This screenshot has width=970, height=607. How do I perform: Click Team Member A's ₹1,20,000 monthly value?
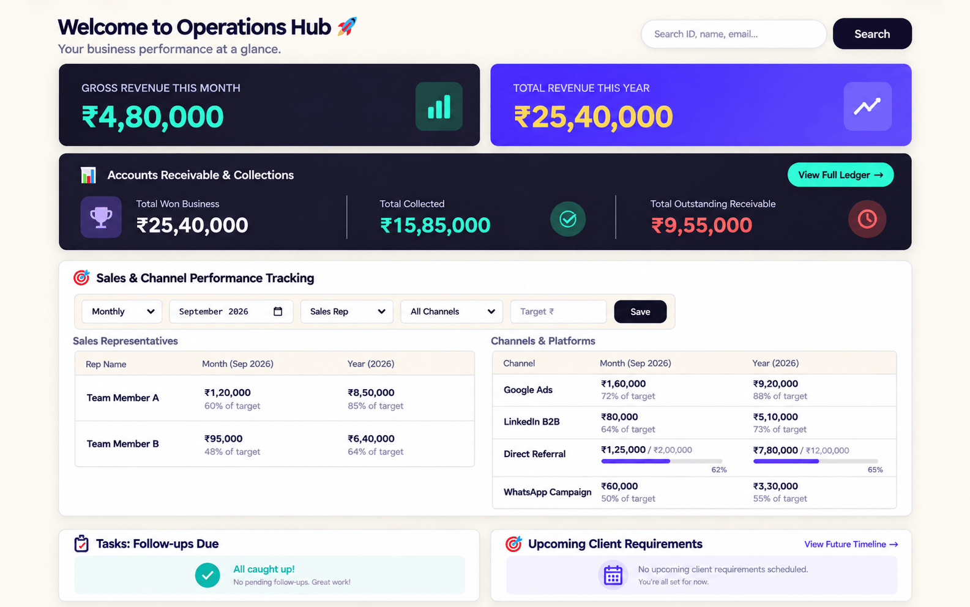(227, 393)
